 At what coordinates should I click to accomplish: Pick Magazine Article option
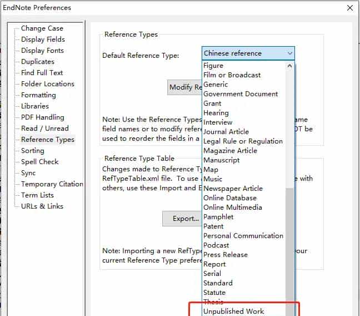click(x=244, y=150)
